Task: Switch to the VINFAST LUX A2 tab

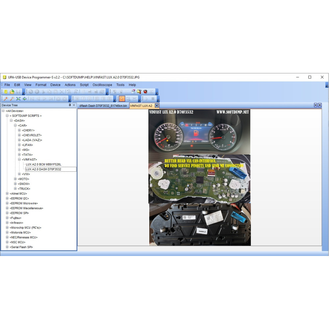Action: [x=141, y=106]
